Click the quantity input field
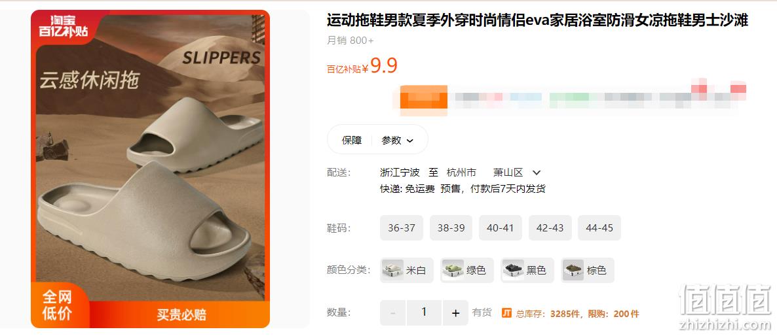 (424, 312)
